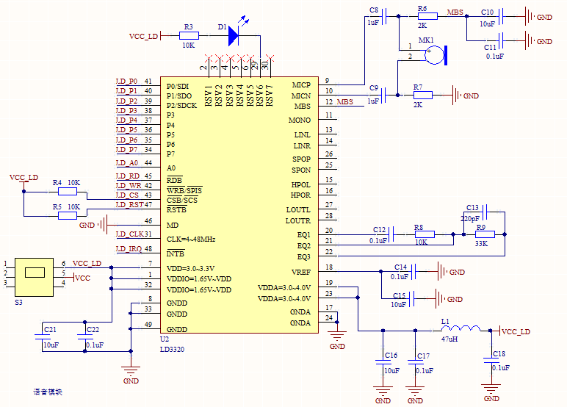Select the LOUTL pin name

(298, 210)
